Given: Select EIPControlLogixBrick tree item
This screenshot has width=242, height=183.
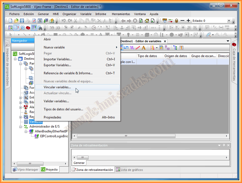Looking at the screenshot, I should click(54, 136).
